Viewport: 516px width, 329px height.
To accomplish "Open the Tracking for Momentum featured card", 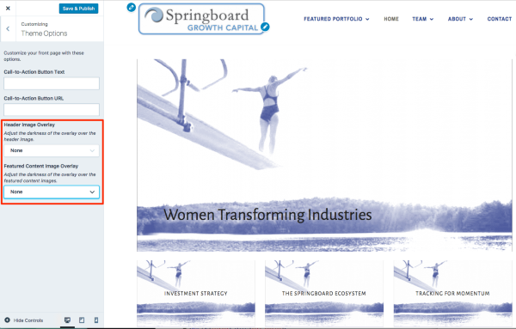I will (452, 293).
